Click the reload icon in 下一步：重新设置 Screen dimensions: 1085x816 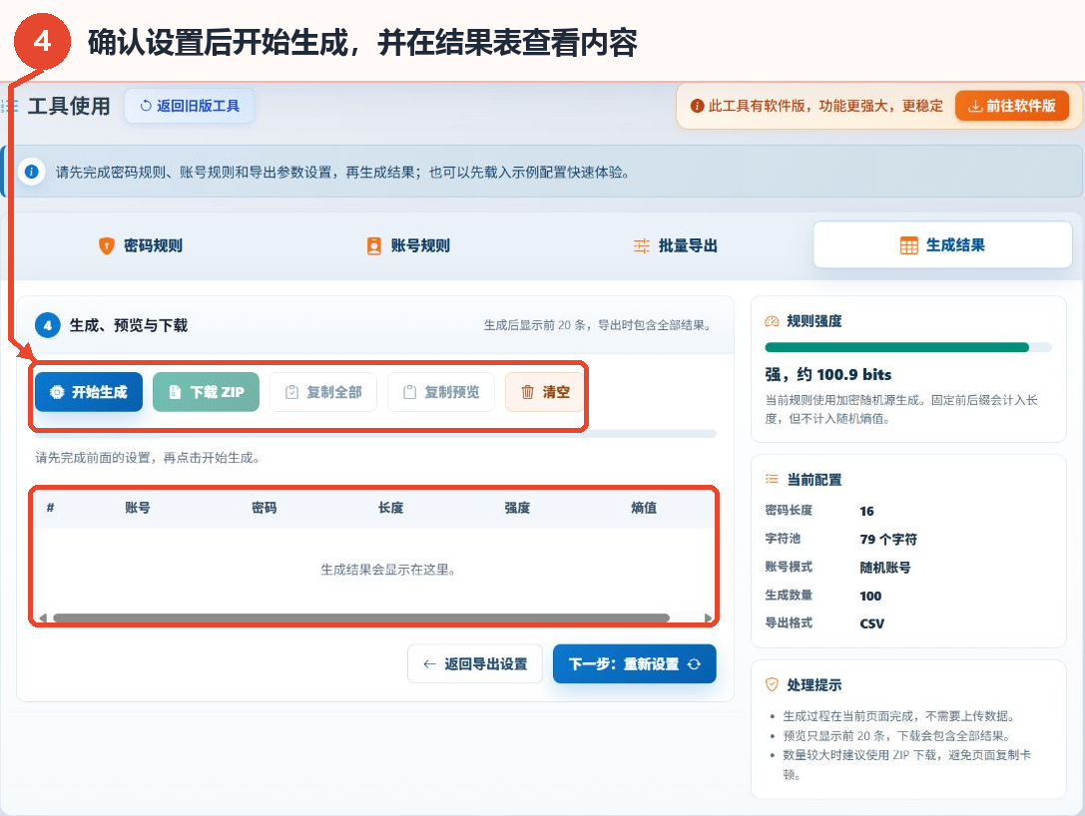694,663
